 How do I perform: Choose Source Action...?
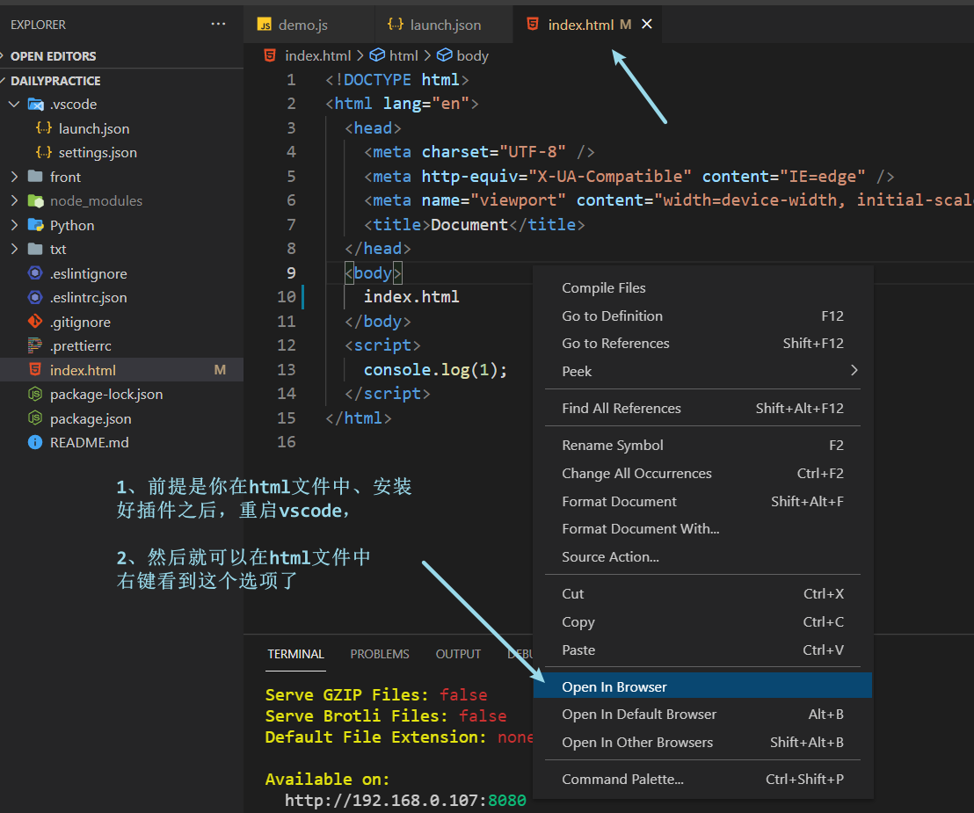click(x=702, y=556)
